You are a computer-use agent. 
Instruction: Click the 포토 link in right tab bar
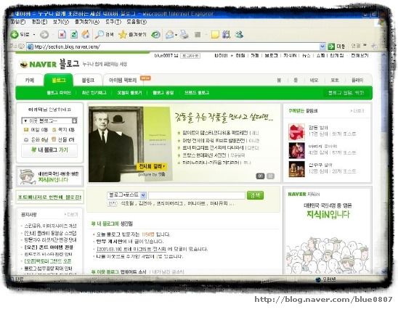335,80
